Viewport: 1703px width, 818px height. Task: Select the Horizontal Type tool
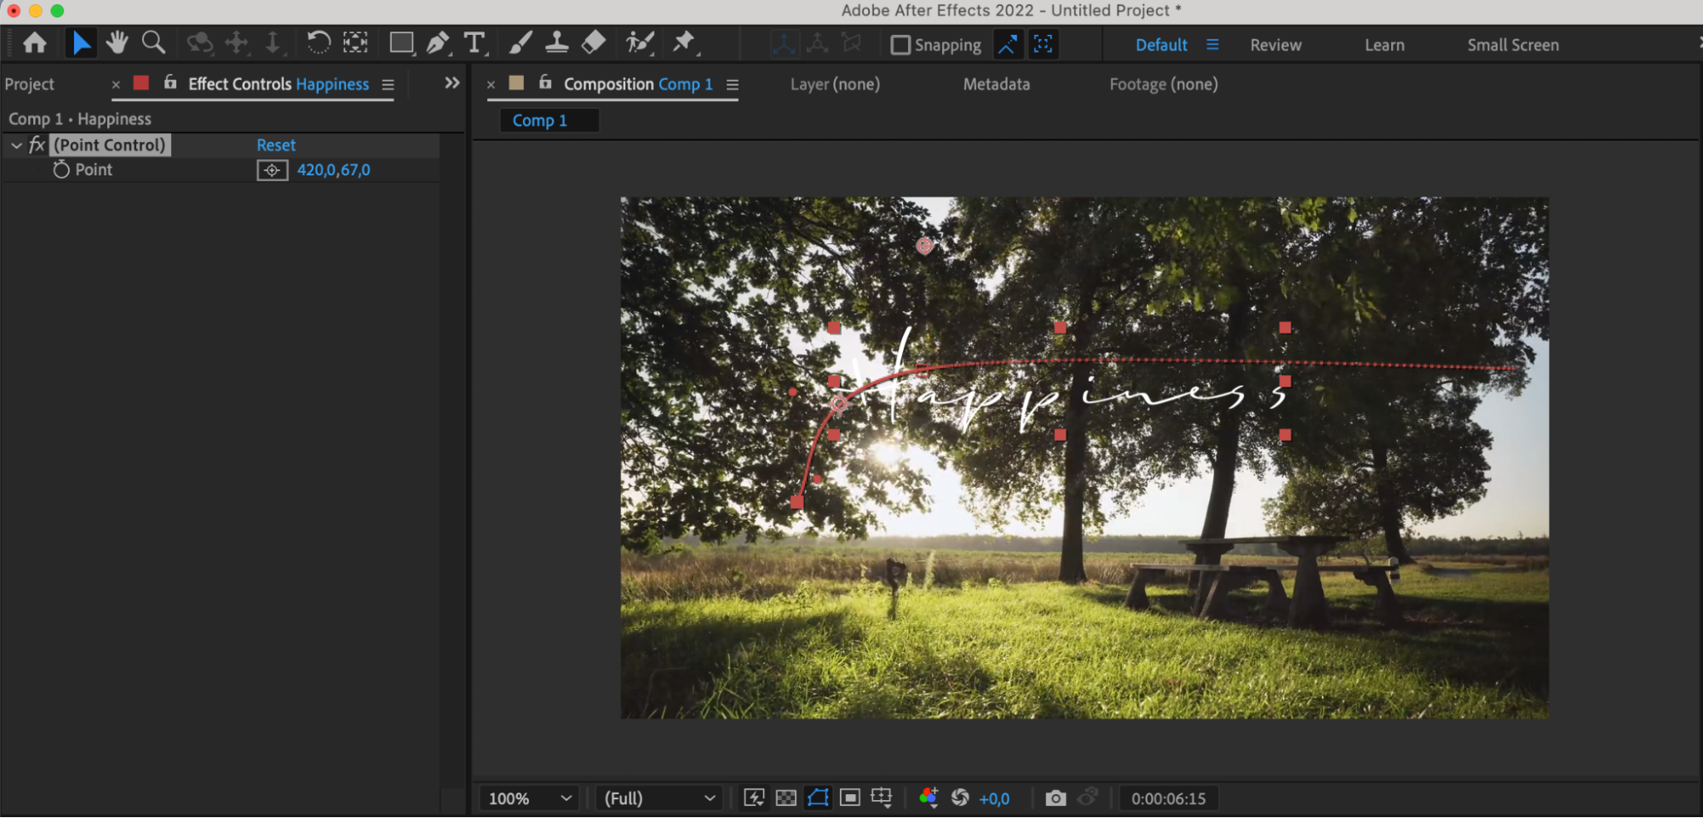(x=474, y=43)
